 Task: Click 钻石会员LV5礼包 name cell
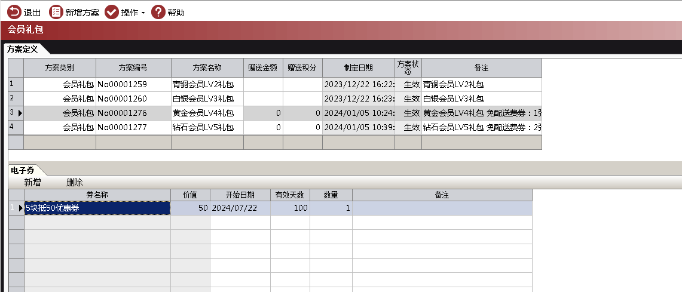207,127
